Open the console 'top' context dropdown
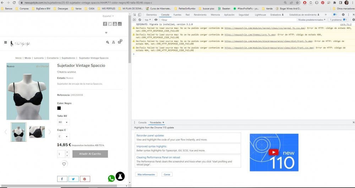The height and width of the screenshot is (188, 355). click(148, 20)
